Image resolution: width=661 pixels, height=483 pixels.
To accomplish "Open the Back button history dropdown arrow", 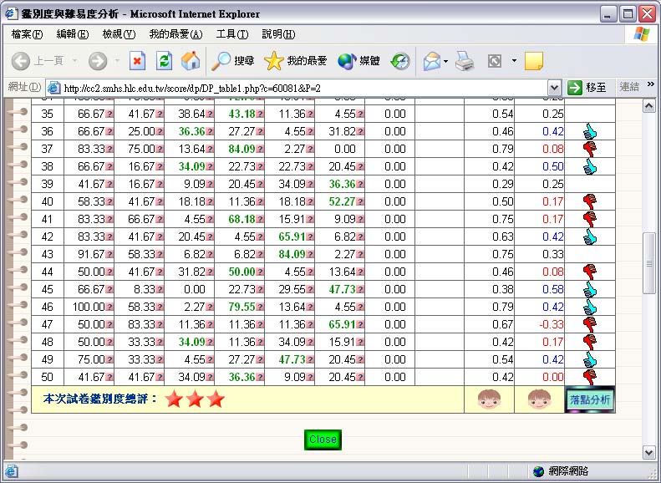I will coord(75,61).
